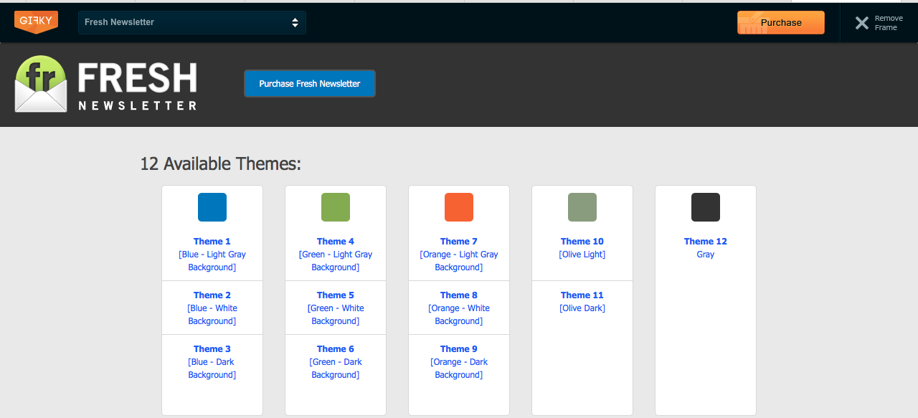Click the Gifky logo icon
Screen dimensions: 918x418
36,22
